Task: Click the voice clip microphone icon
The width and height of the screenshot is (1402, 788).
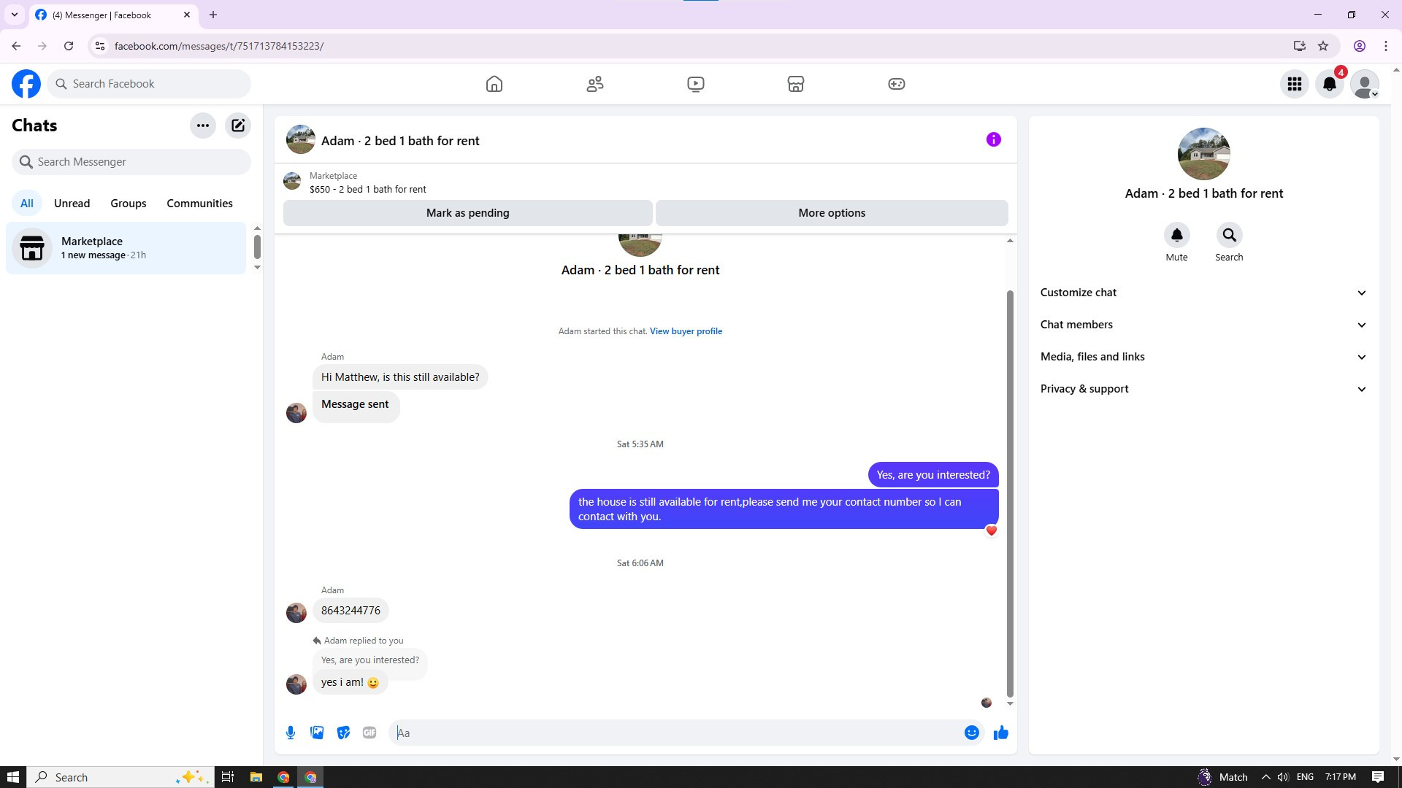Action: (291, 733)
